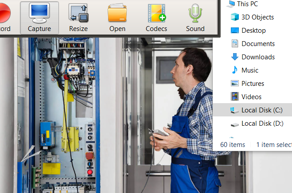Open the Documents folder
The height and width of the screenshot is (193, 292).
[x=258, y=44]
